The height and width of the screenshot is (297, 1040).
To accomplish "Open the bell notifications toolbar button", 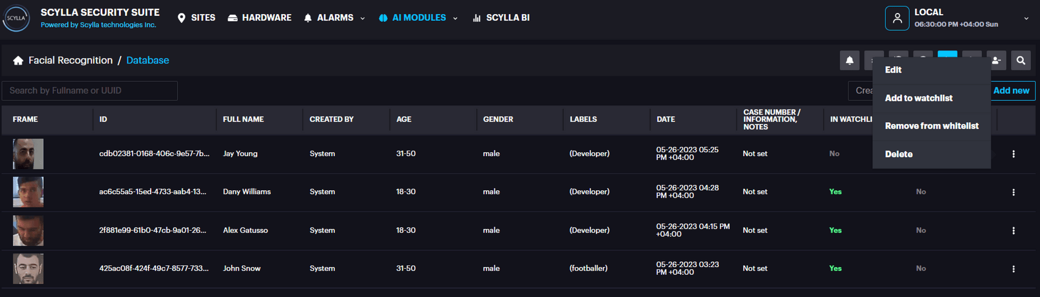I will [849, 61].
